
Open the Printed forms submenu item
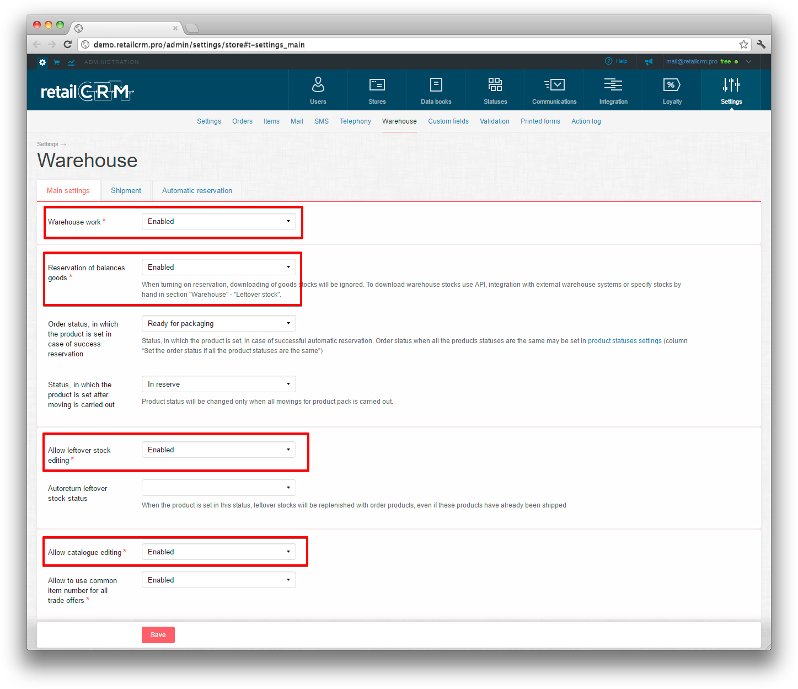(x=540, y=121)
